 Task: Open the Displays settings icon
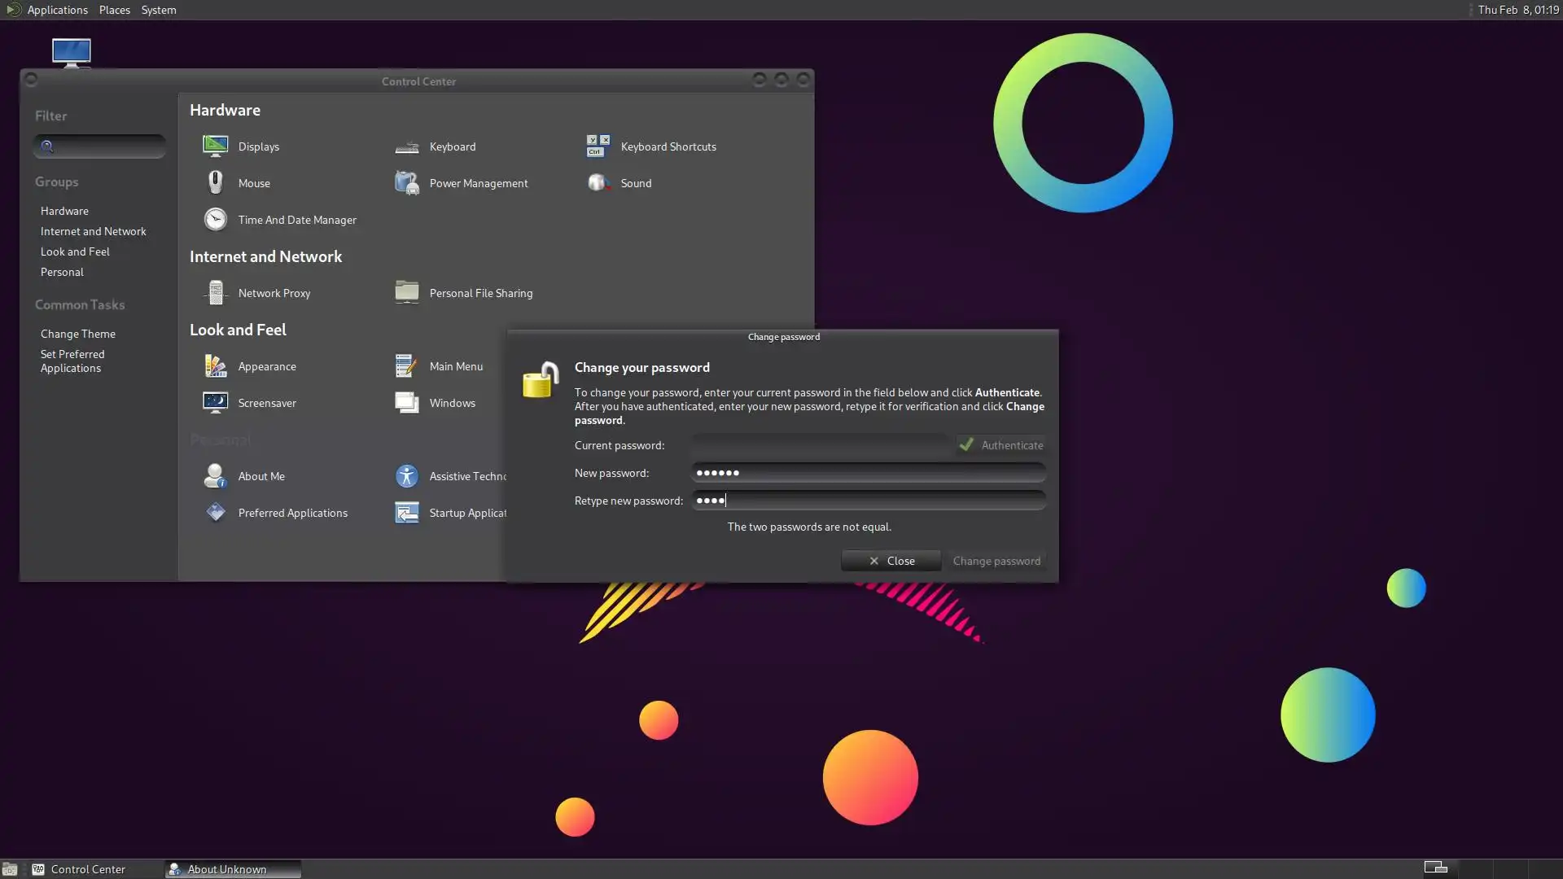(216, 146)
